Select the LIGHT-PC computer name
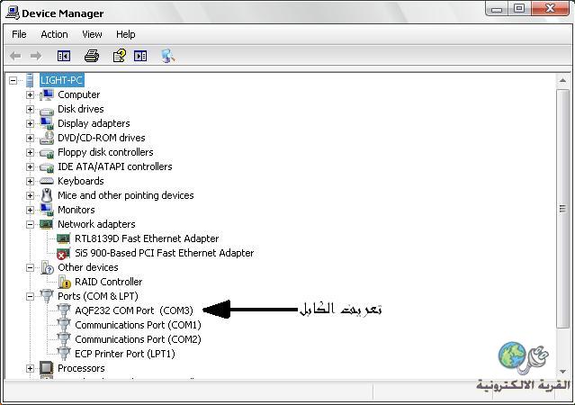Image resolution: width=575 pixels, height=405 pixels. click(x=61, y=80)
